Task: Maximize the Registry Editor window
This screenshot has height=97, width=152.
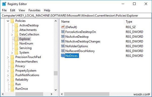Action: (x=134, y=4)
